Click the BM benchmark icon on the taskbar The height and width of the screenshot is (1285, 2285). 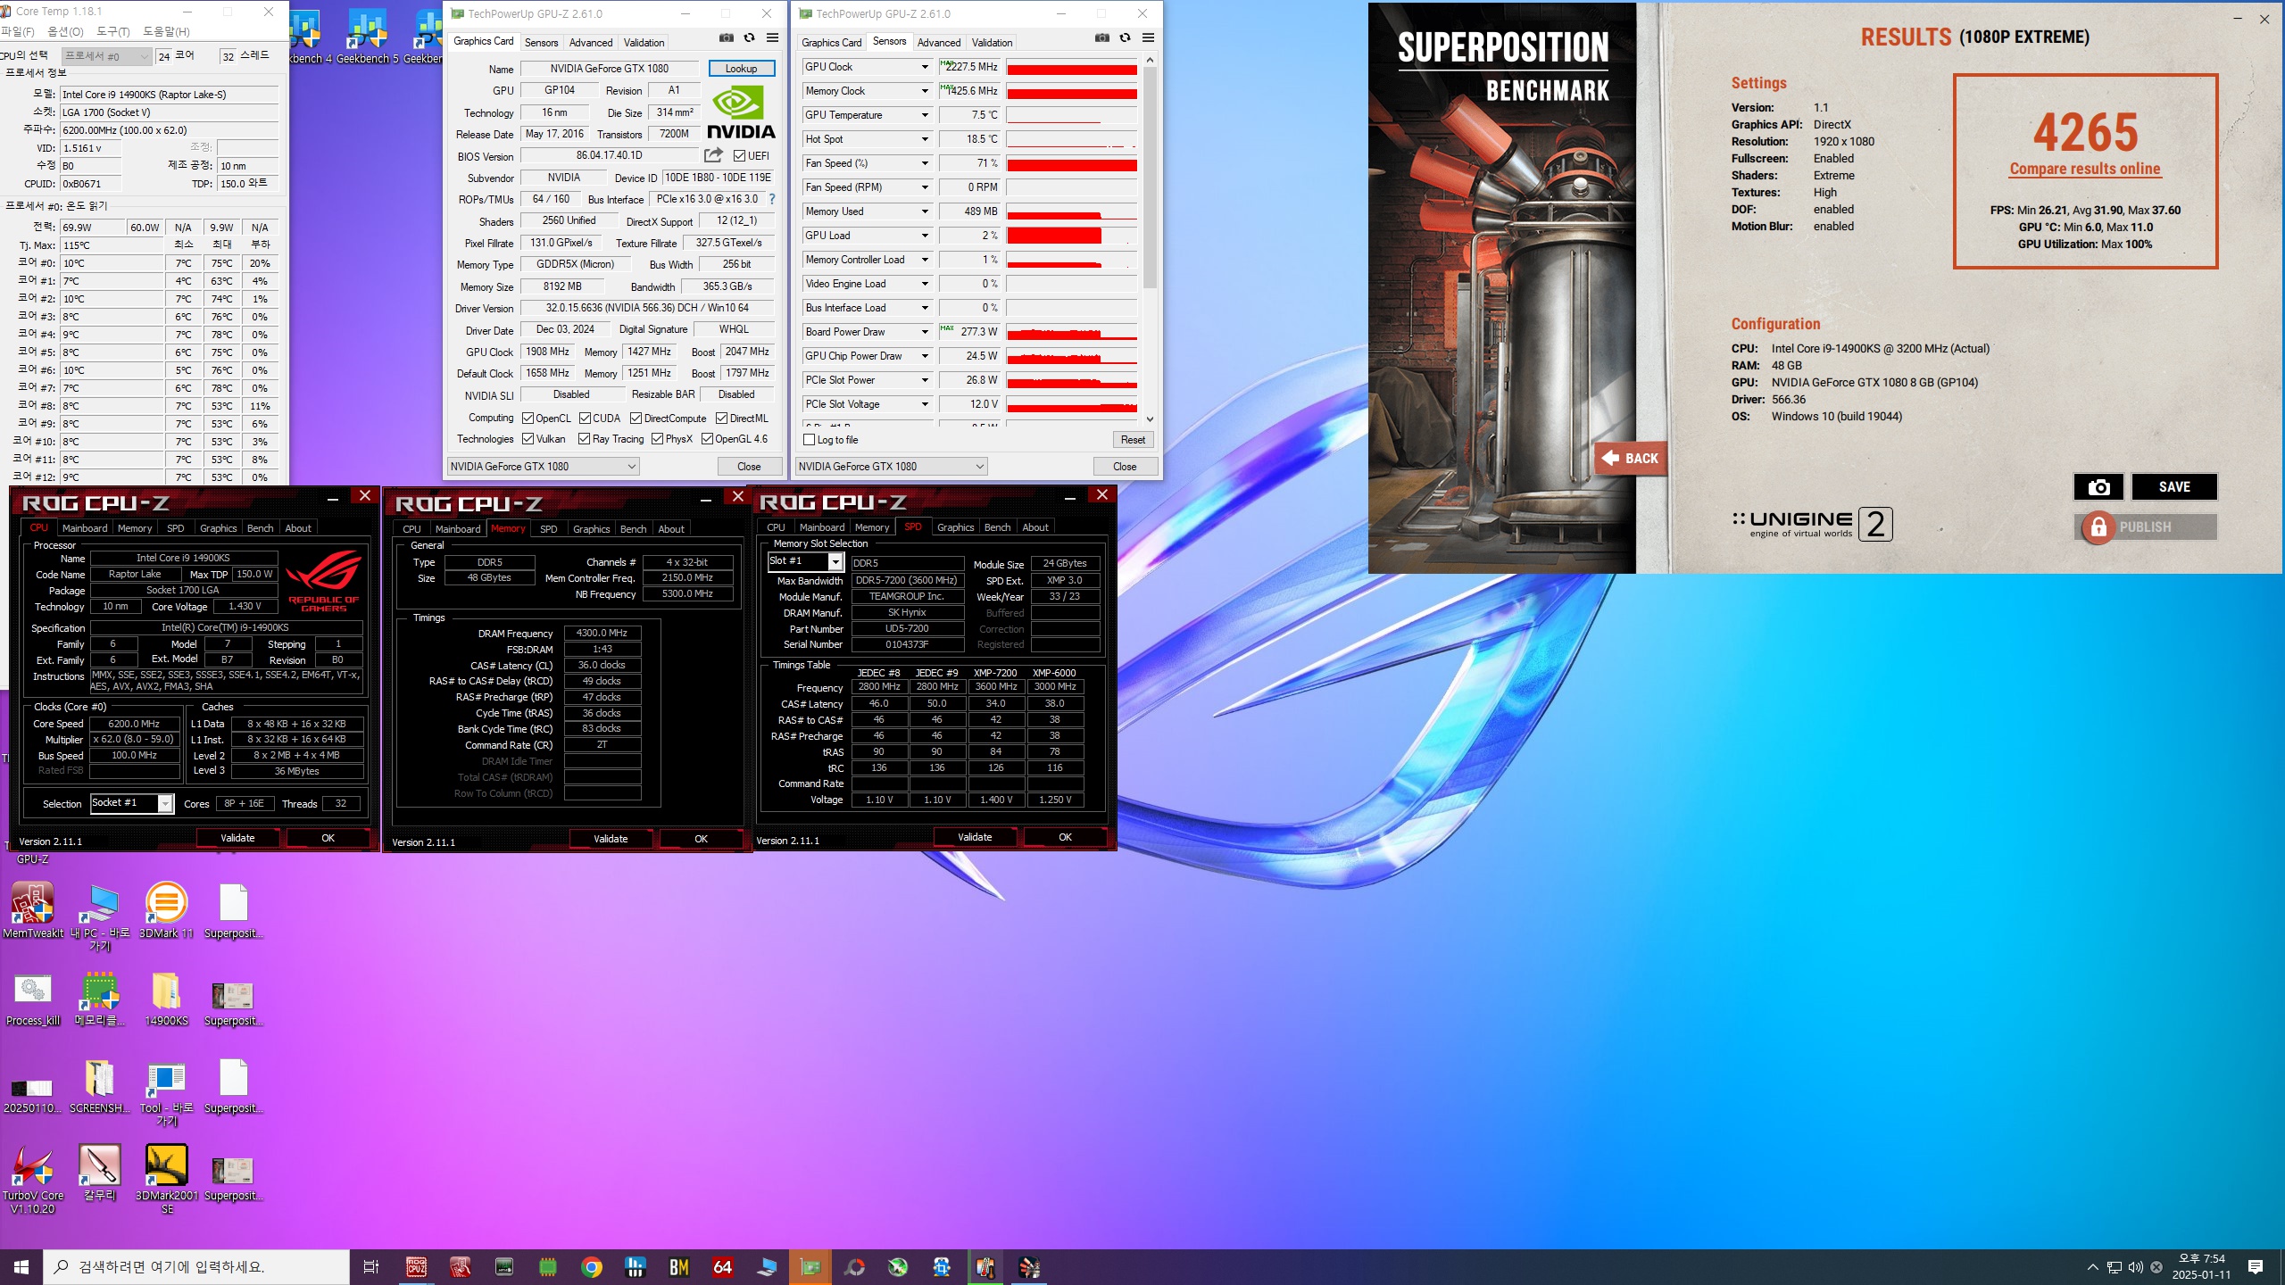click(x=678, y=1267)
